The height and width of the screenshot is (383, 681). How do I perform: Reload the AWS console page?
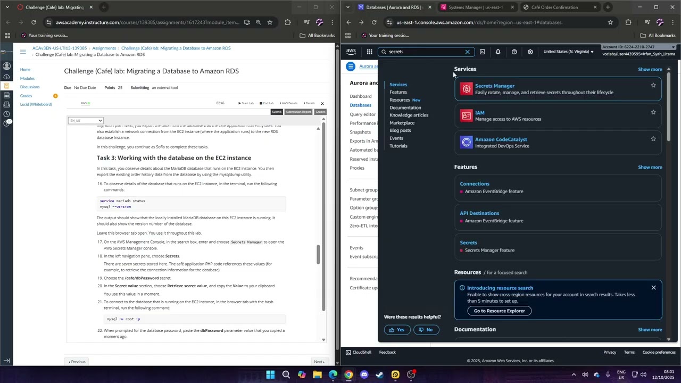point(374,22)
